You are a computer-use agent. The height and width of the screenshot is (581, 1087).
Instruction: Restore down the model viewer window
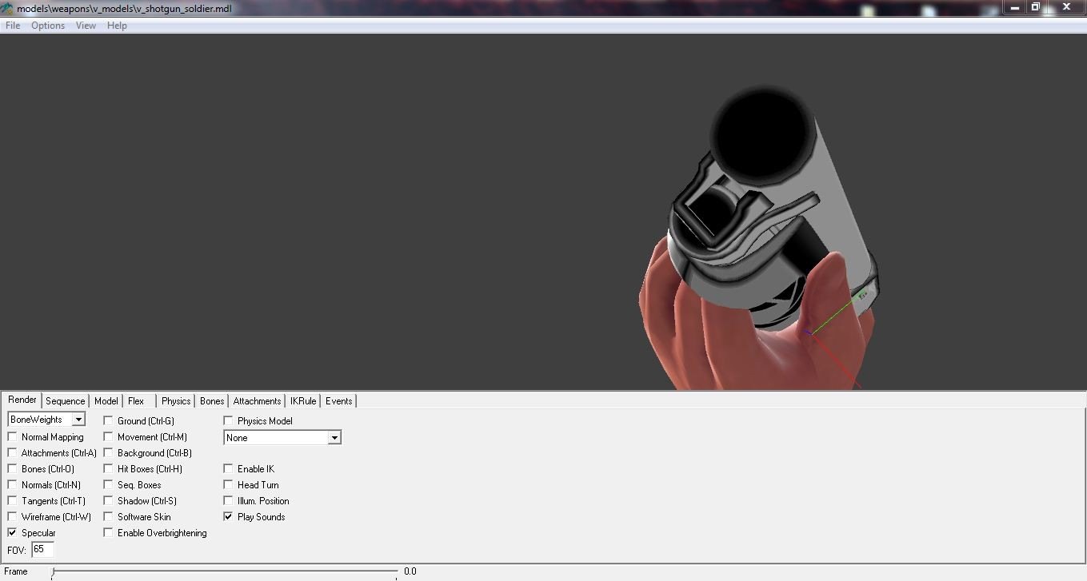tap(1035, 7)
